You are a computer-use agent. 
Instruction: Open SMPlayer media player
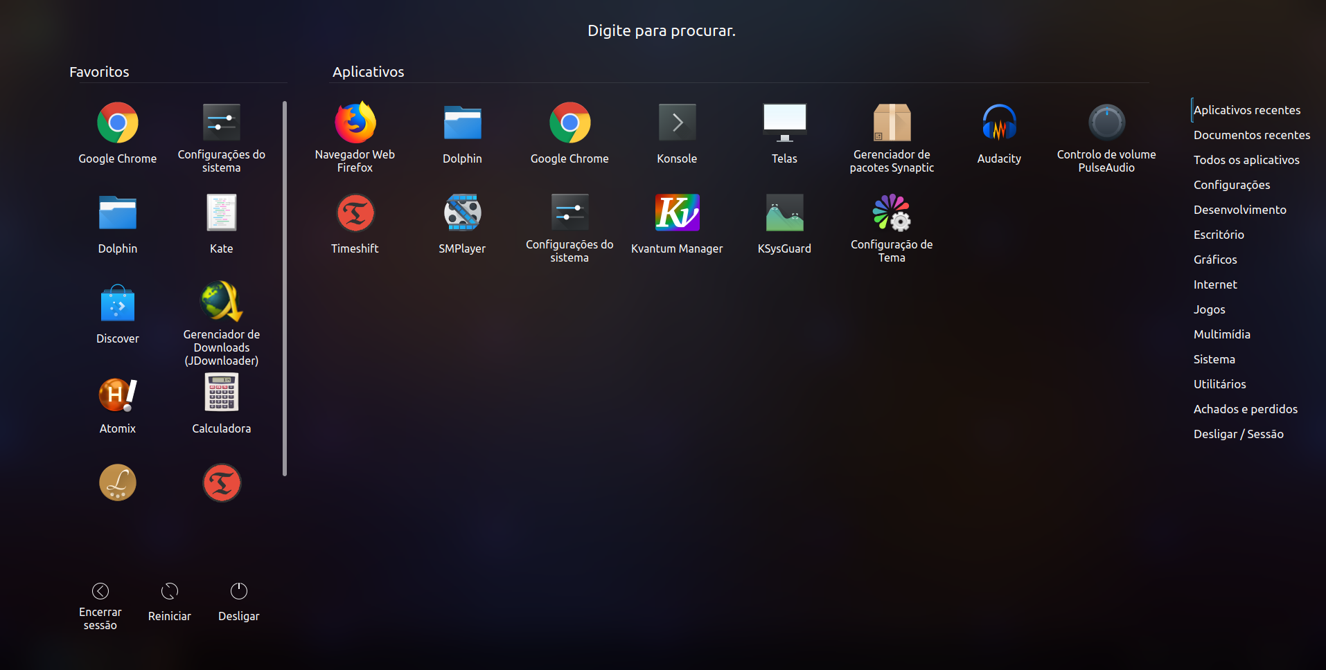tap(462, 224)
